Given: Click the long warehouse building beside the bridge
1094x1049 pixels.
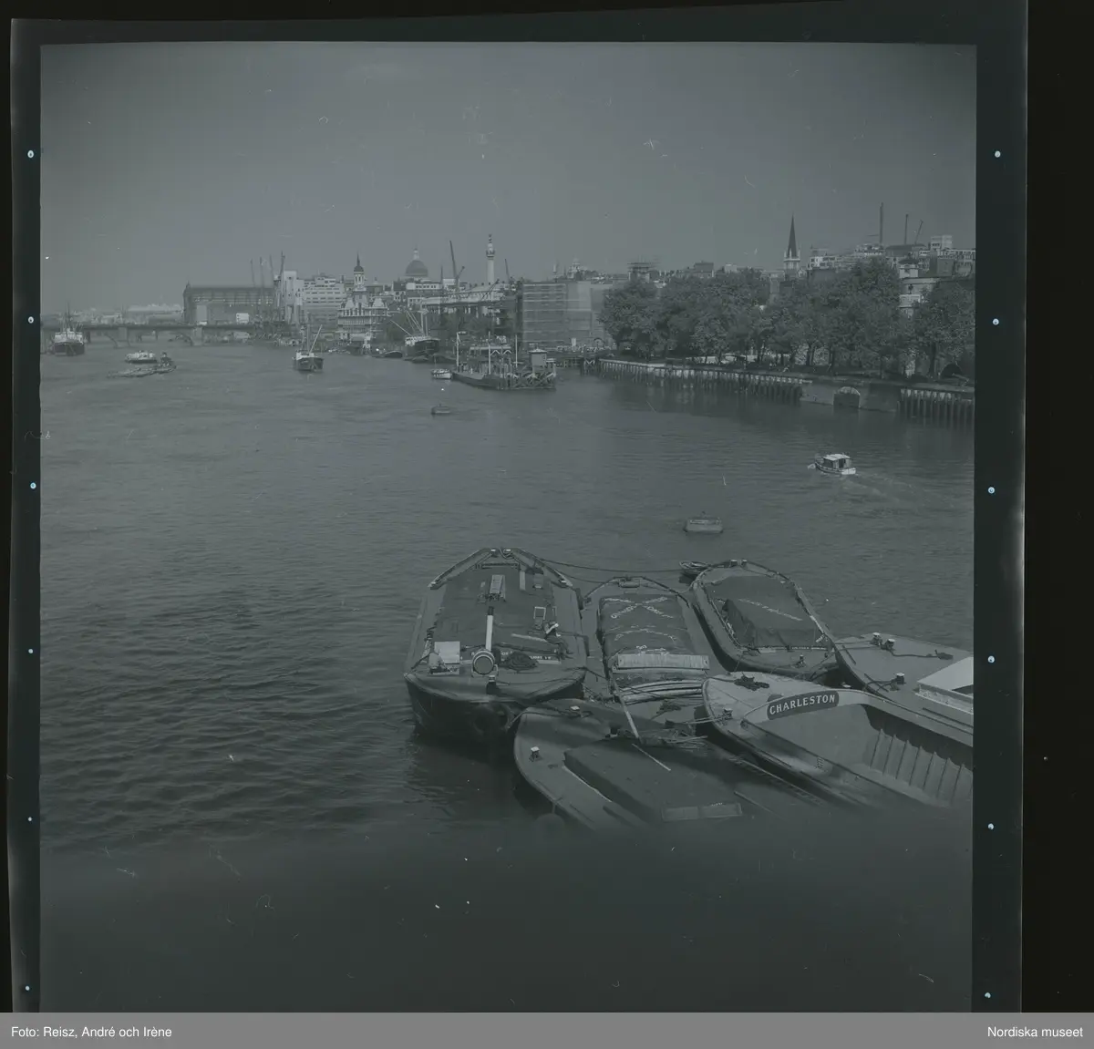Looking at the screenshot, I should point(228,303).
